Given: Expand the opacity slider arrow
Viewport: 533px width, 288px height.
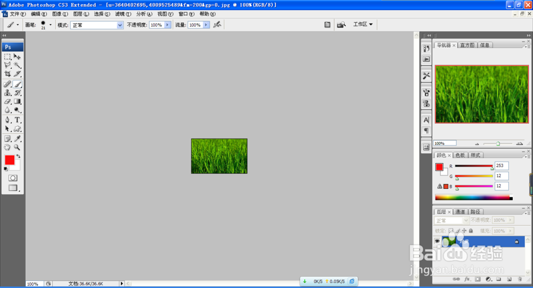Looking at the screenshot, I should click(x=167, y=25).
